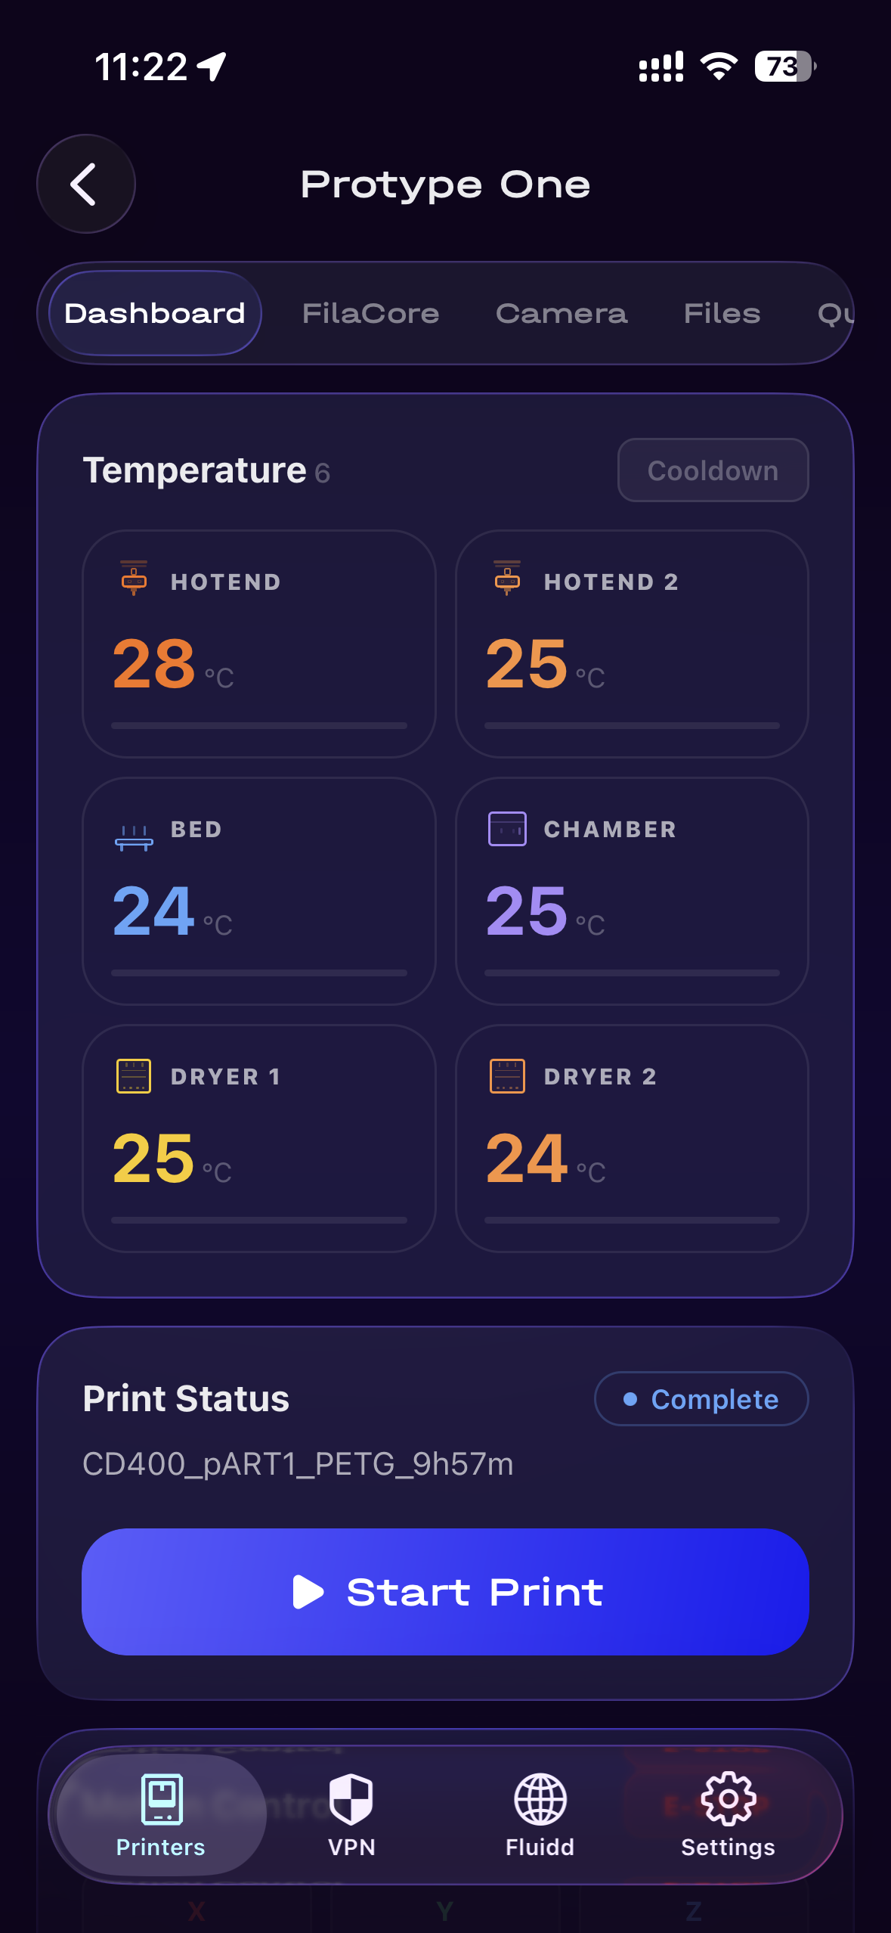Image resolution: width=891 pixels, height=1933 pixels.
Task: Select the Bed heater icon
Action: point(132,838)
